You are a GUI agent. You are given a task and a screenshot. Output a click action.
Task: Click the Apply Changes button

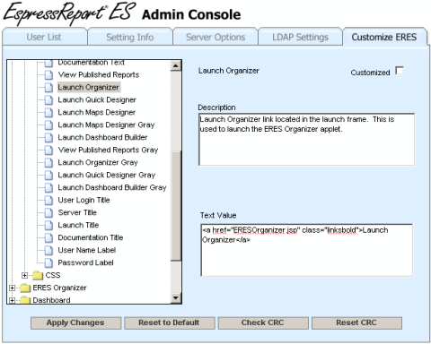click(x=75, y=322)
